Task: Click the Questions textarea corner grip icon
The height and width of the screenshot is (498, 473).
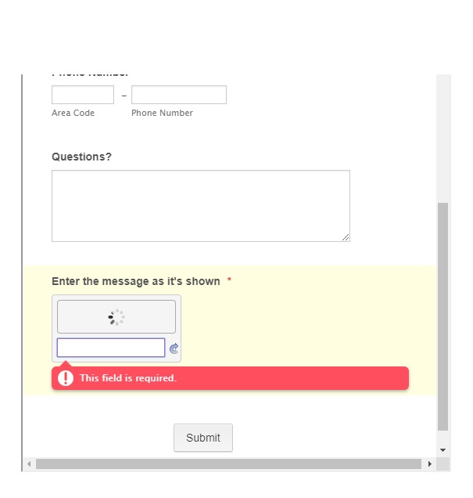Action: [346, 237]
